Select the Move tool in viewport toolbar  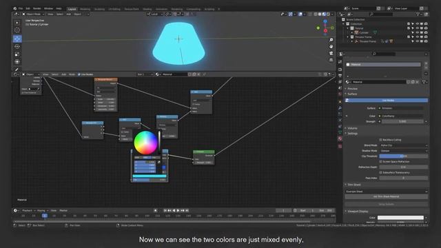tap(17, 39)
